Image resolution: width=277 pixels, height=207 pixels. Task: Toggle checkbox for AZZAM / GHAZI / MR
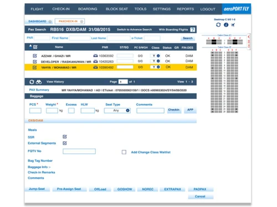point(35,56)
